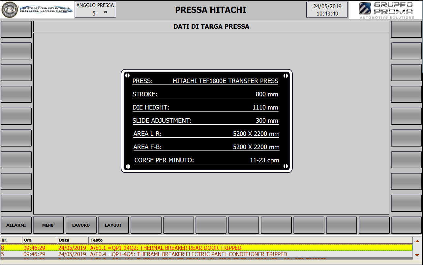
Task: Open the LAYOUT page
Action: [x=113, y=225]
